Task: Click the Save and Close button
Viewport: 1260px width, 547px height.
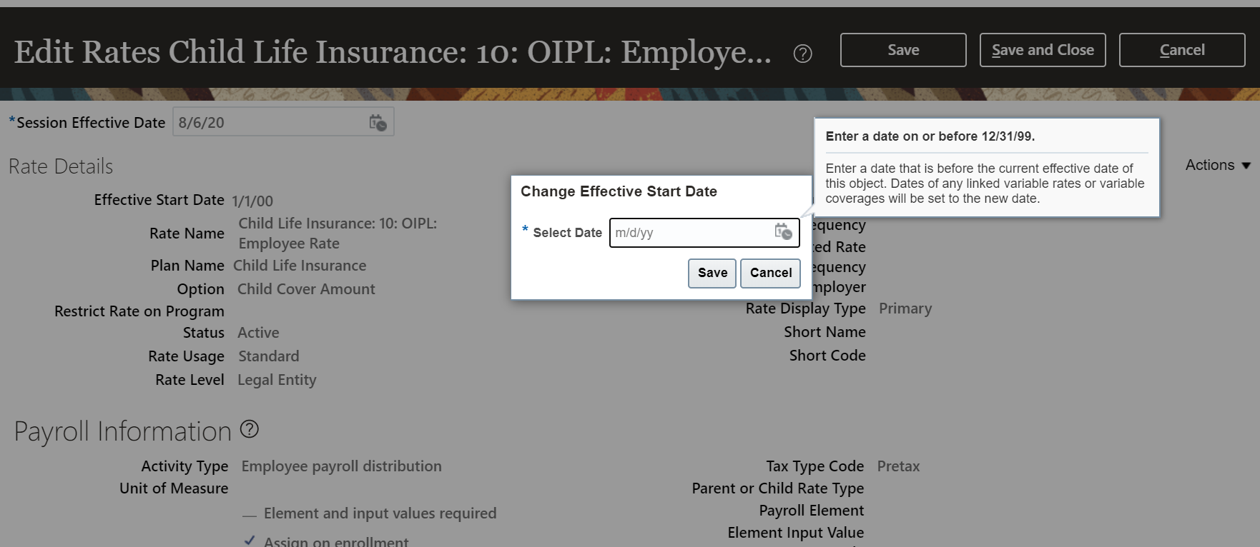Action: tap(1042, 50)
